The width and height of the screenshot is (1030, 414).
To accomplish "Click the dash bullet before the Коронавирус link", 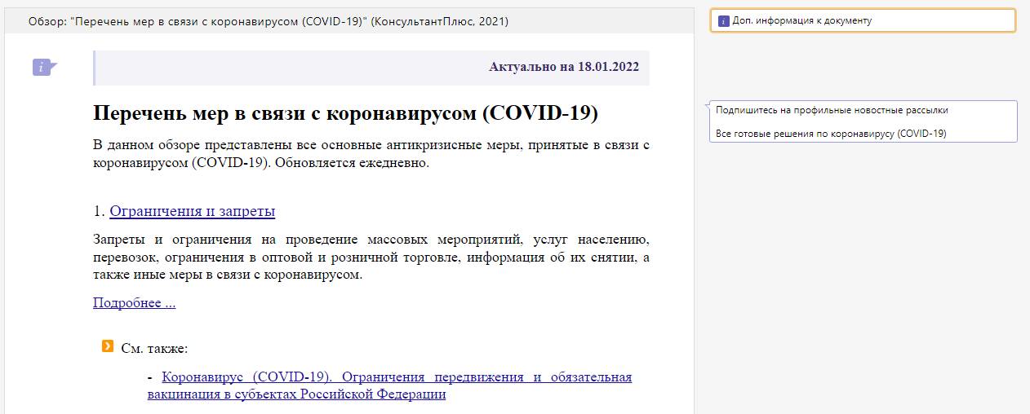I will click(x=150, y=378).
